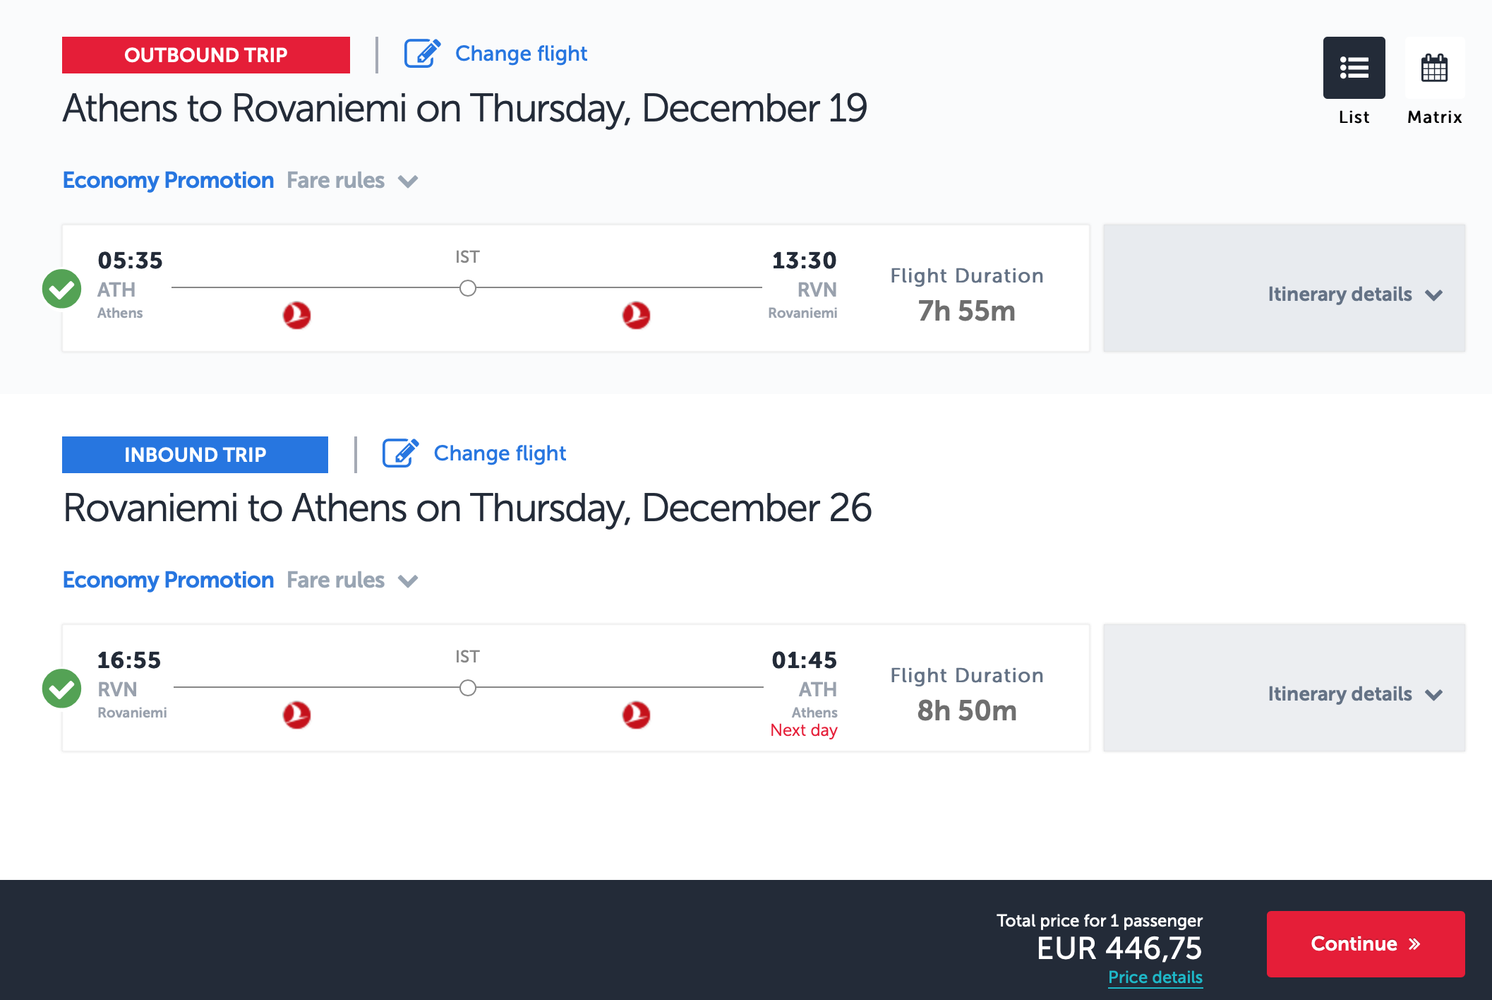Expand inbound Fare rules dropdown

coord(351,581)
